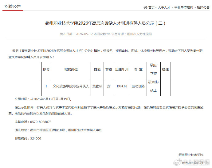
Task: Open the 事业单位招聘 breadcrumb link
Action: (x=184, y=8)
